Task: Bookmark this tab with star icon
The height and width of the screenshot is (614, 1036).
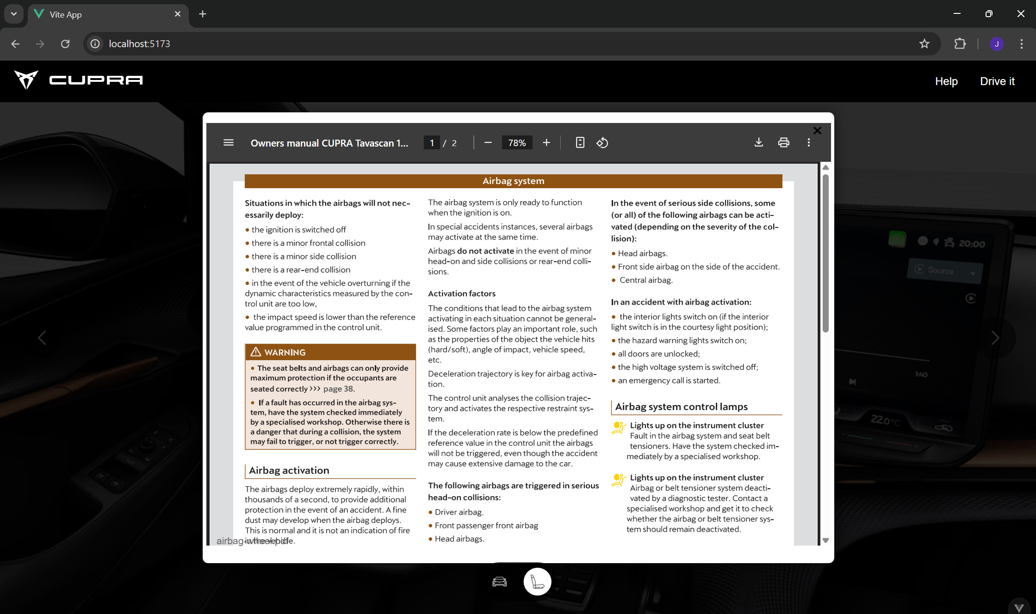Action: (924, 44)
